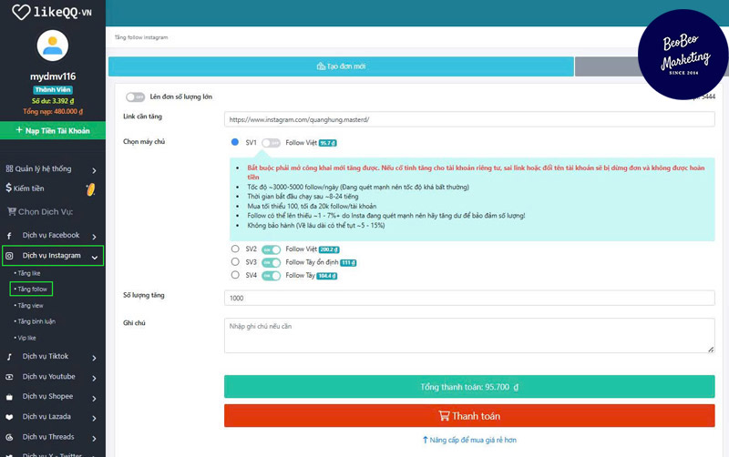Select the SV2 server radio button
The width and height of the screenshot is (729, 457).
235,249
